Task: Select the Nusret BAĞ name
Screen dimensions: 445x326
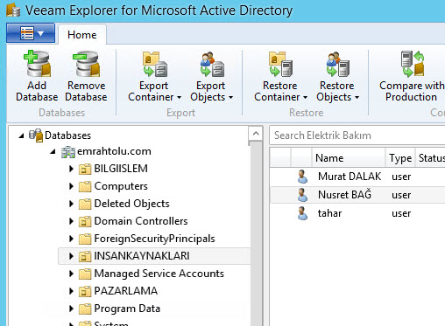Action: pyautogui.click(x=344, y=195)
